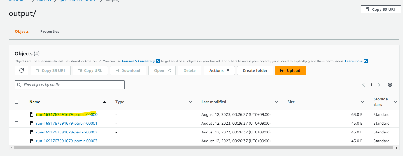Sort by the Type column arrow
403x156 pixels.
pos(190,102)
